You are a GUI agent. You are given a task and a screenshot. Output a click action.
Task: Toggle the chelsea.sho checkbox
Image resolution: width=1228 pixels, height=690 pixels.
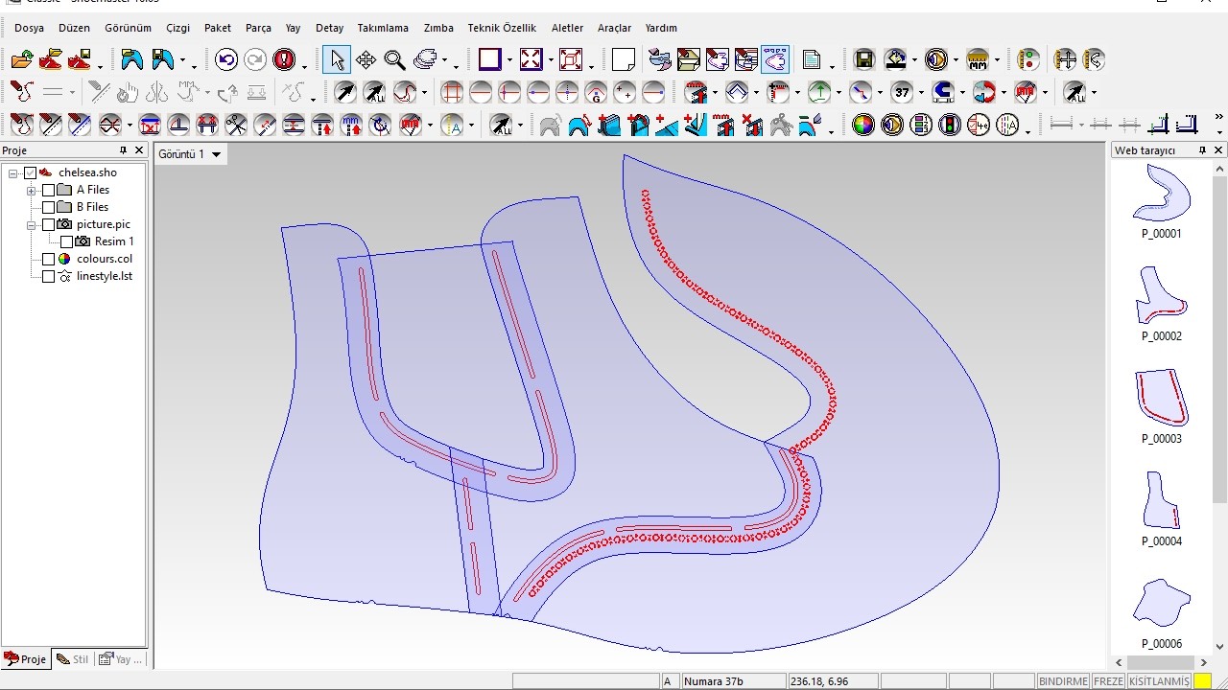tap(31, 172)
